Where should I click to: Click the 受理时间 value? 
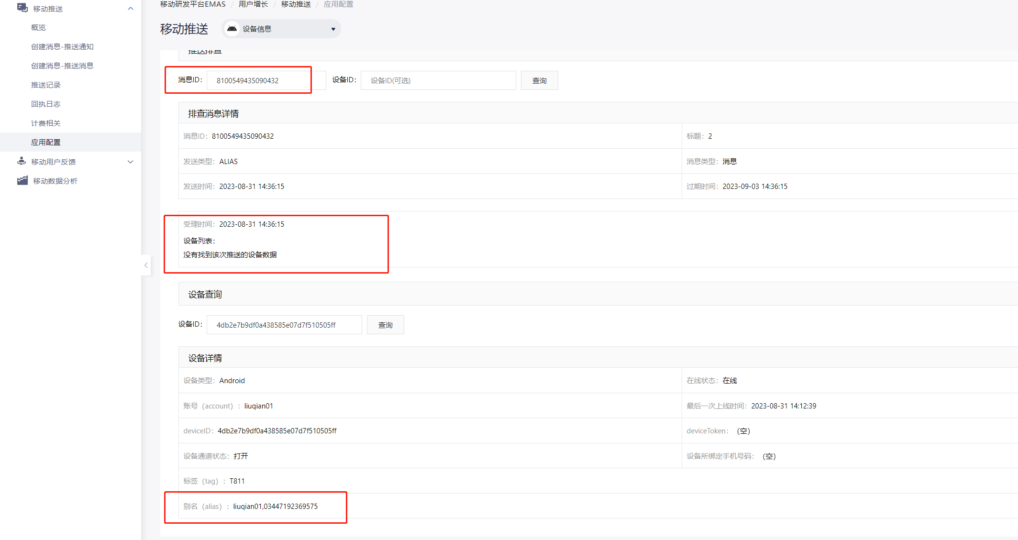tap(252, 224)
